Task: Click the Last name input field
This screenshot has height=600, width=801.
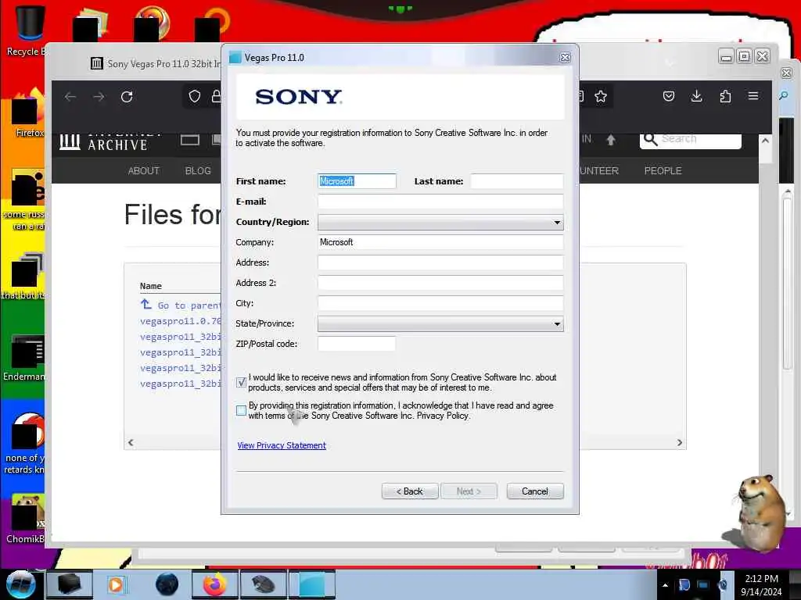Action: 516,181
